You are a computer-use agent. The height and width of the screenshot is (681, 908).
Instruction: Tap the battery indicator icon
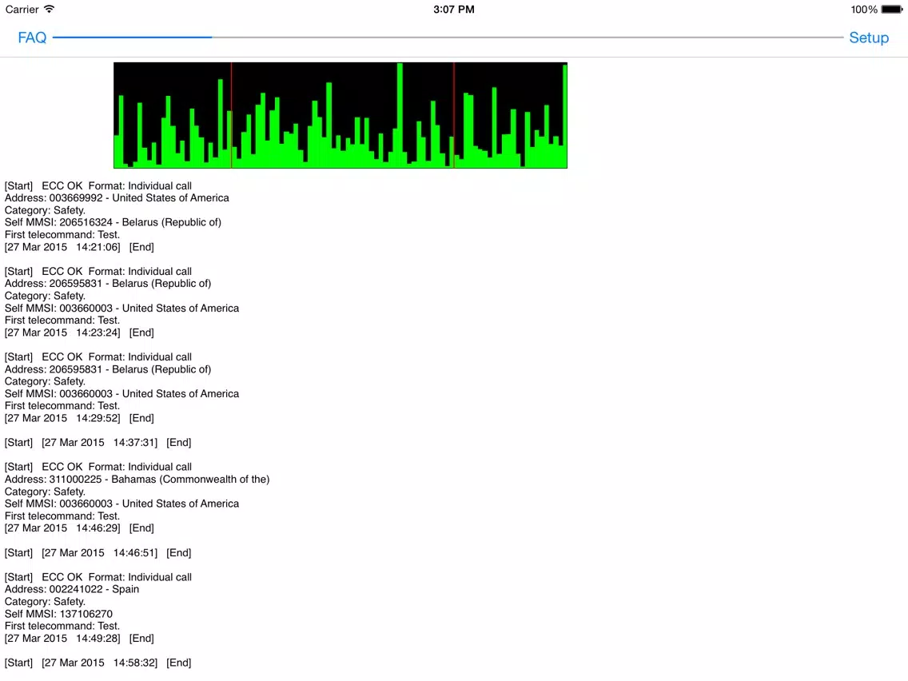[x=892, y=10]
